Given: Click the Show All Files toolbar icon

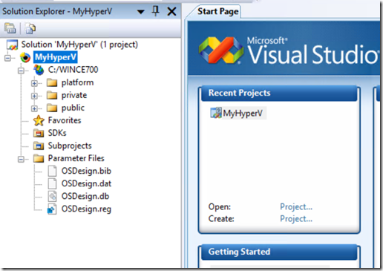Looking at the screenshot, I should click(30, 28).
